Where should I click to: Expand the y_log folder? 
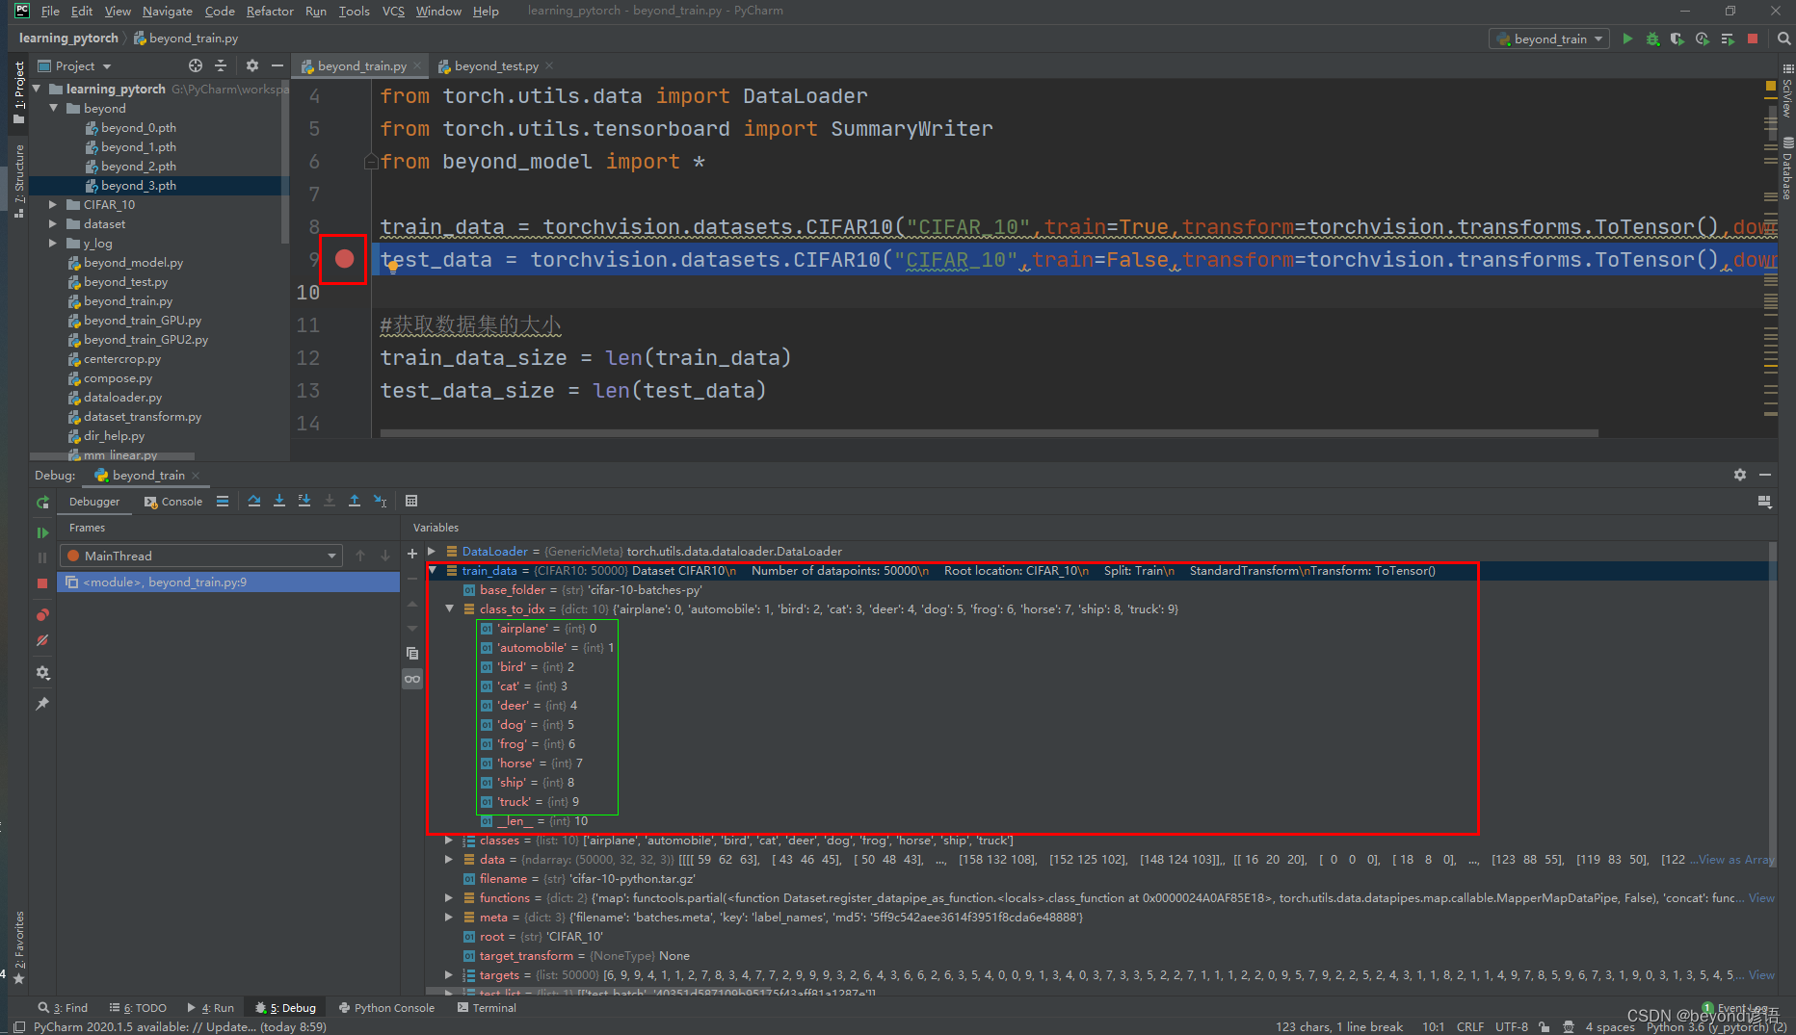click(55, 243)
